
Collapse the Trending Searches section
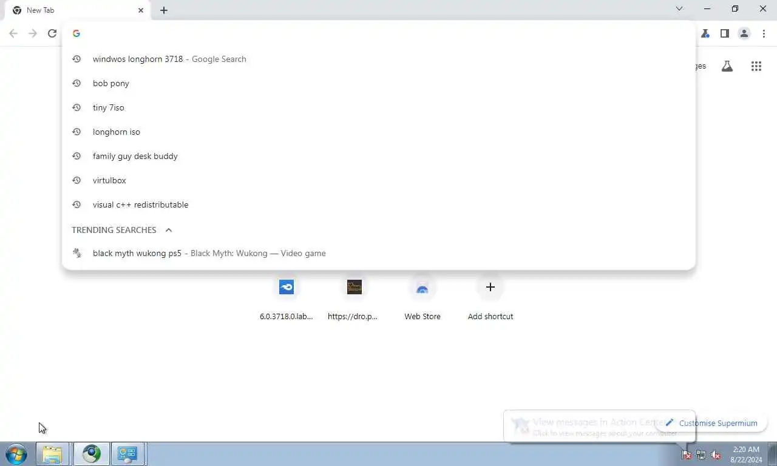[x=169, y=230]
